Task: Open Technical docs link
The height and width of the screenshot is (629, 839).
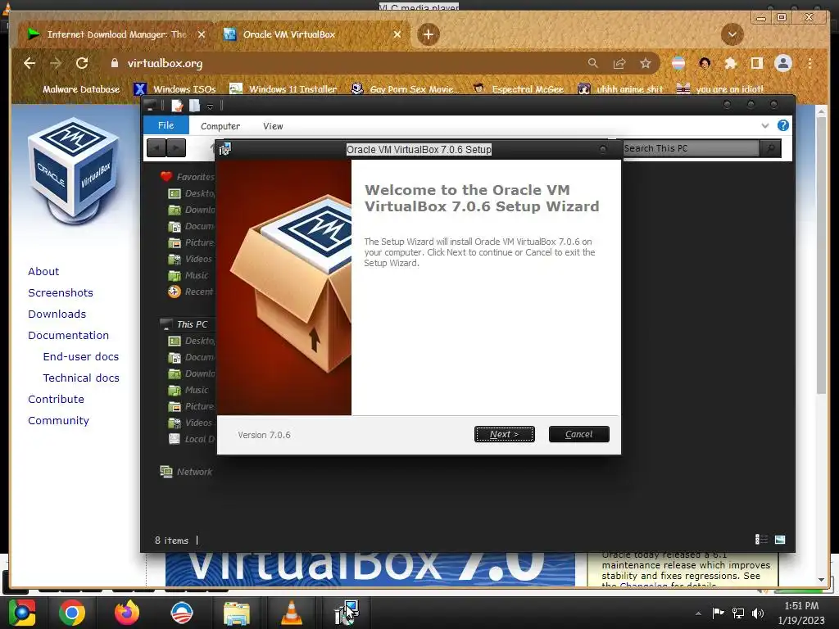Action: [x=81, y=378]
